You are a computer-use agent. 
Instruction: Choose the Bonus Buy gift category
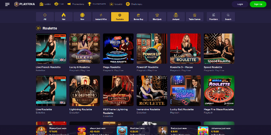(x=138, y=17)
